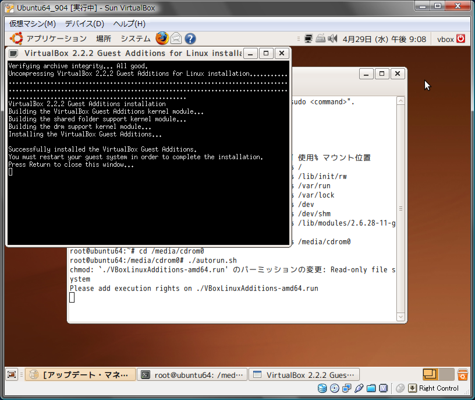Screen dimensions: 475x400
Task: Click the virtualization V chip status icon
Action: pos(384,388)
